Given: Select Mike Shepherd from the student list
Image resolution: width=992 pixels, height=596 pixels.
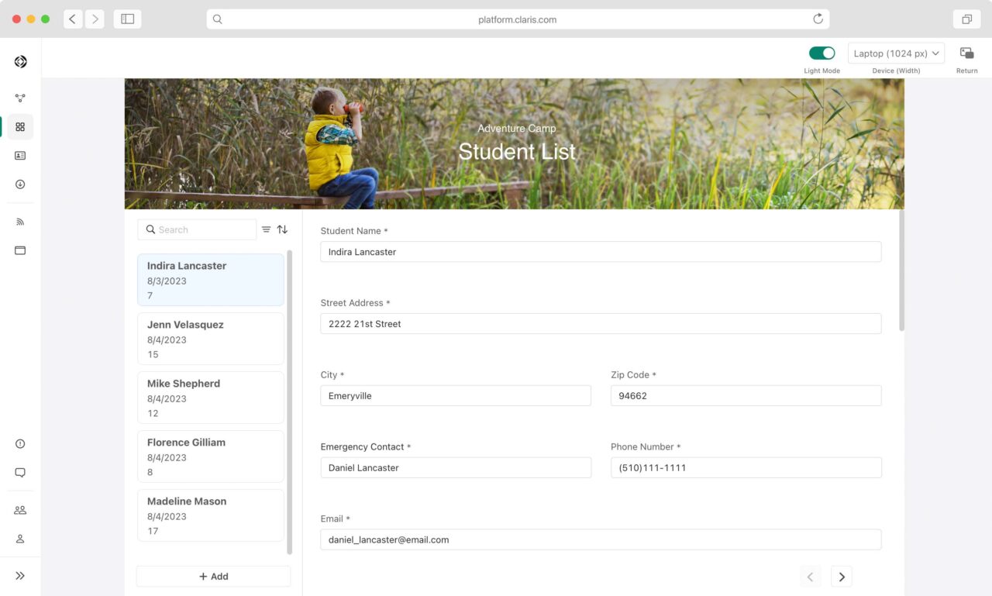Looking at the screenshot, I should (210, 398).
